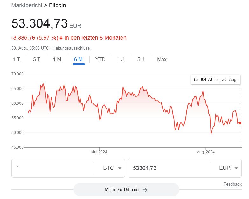Show the 1 J. chart range

click(x=121, y=59)
